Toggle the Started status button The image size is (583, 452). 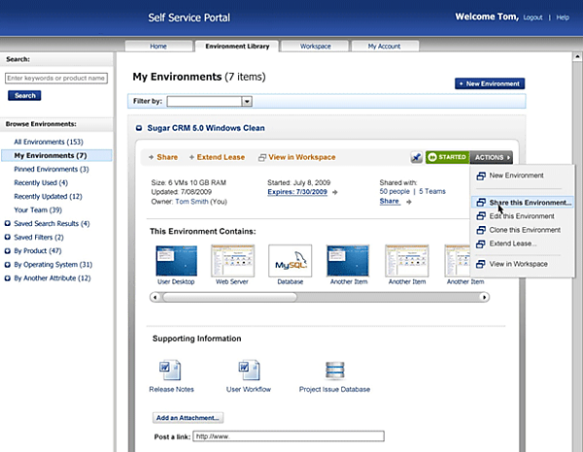pos(446,157)
